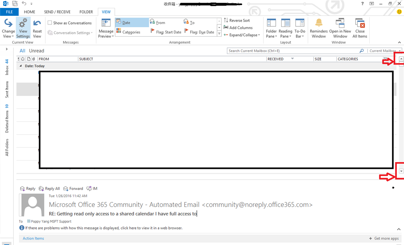Click the Reply All button
The height and width of the screenshot is (245, 404).
[x=49, y=189]
